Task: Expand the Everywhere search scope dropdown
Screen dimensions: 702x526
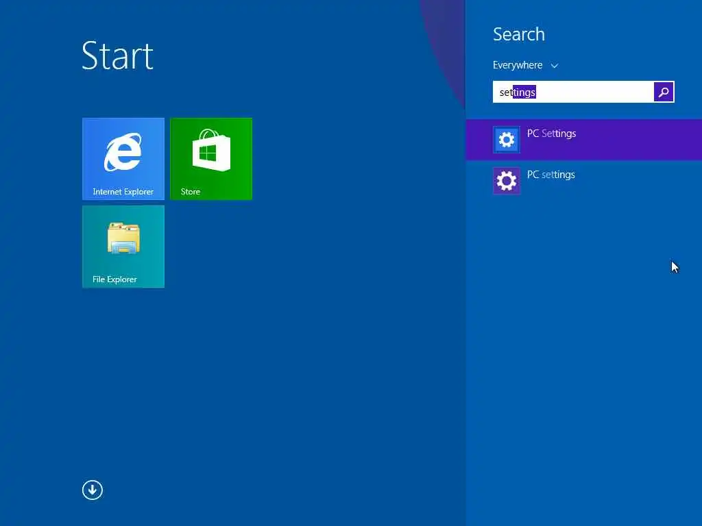Action: [525, 65]
